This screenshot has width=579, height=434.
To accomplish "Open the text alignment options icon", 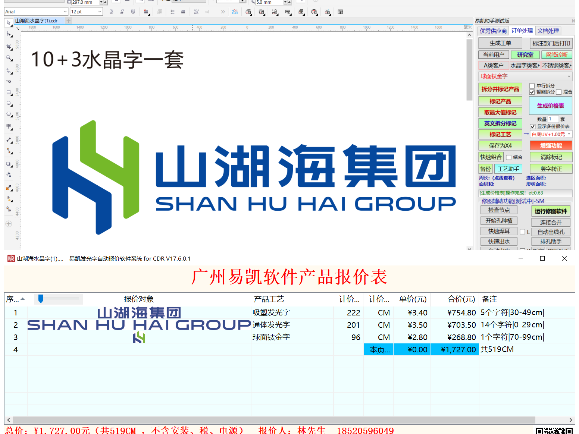I will click(146, 12).
